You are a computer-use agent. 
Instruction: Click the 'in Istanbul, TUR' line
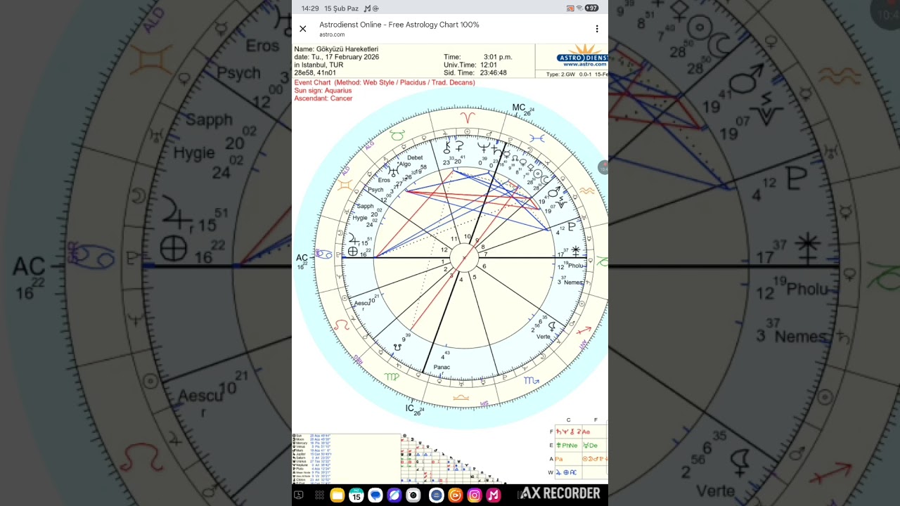click(319, 65)
